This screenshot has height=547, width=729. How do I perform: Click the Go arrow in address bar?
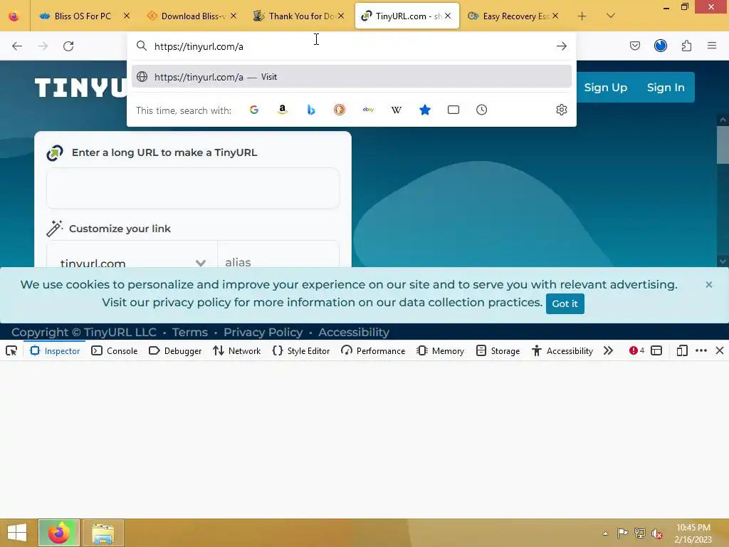click(562, 46)
